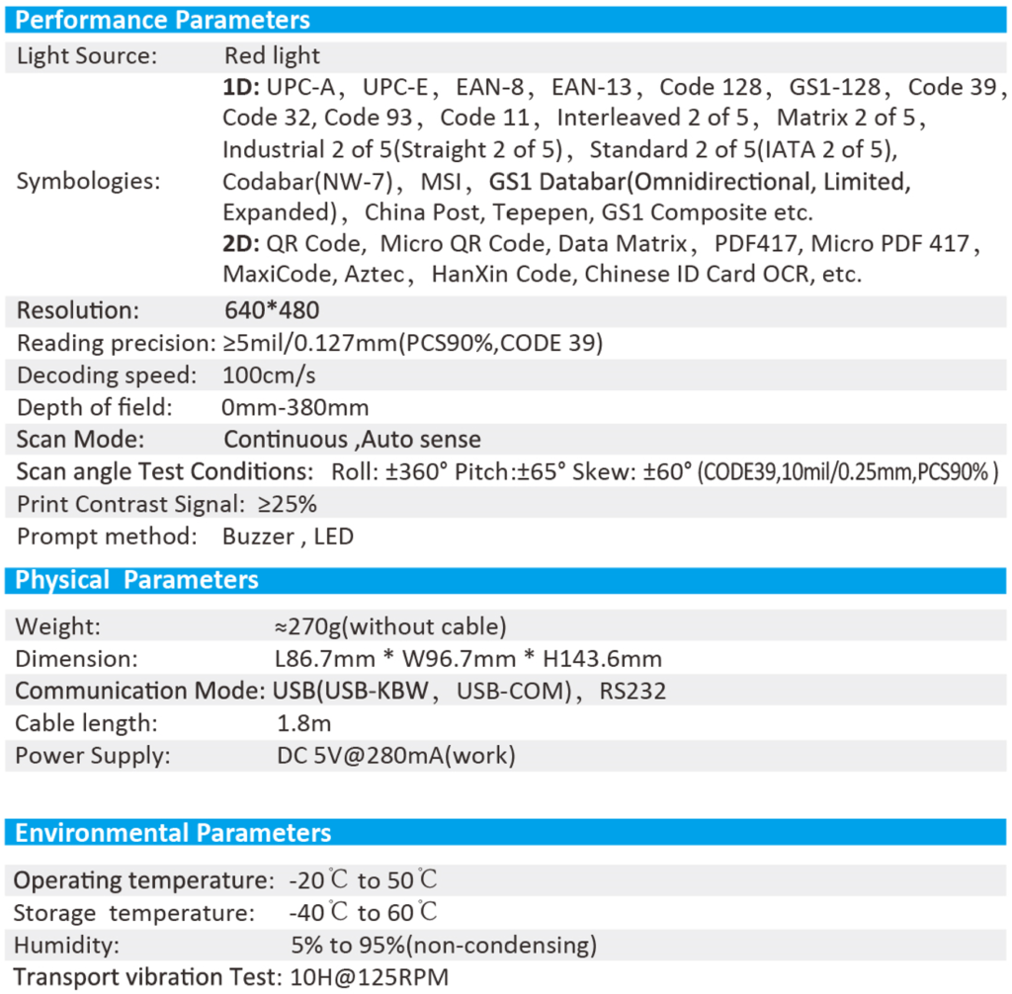Click the Buzzer, LED prompt method value
Screen dimensions: 1012x994
tap(288, 537)
